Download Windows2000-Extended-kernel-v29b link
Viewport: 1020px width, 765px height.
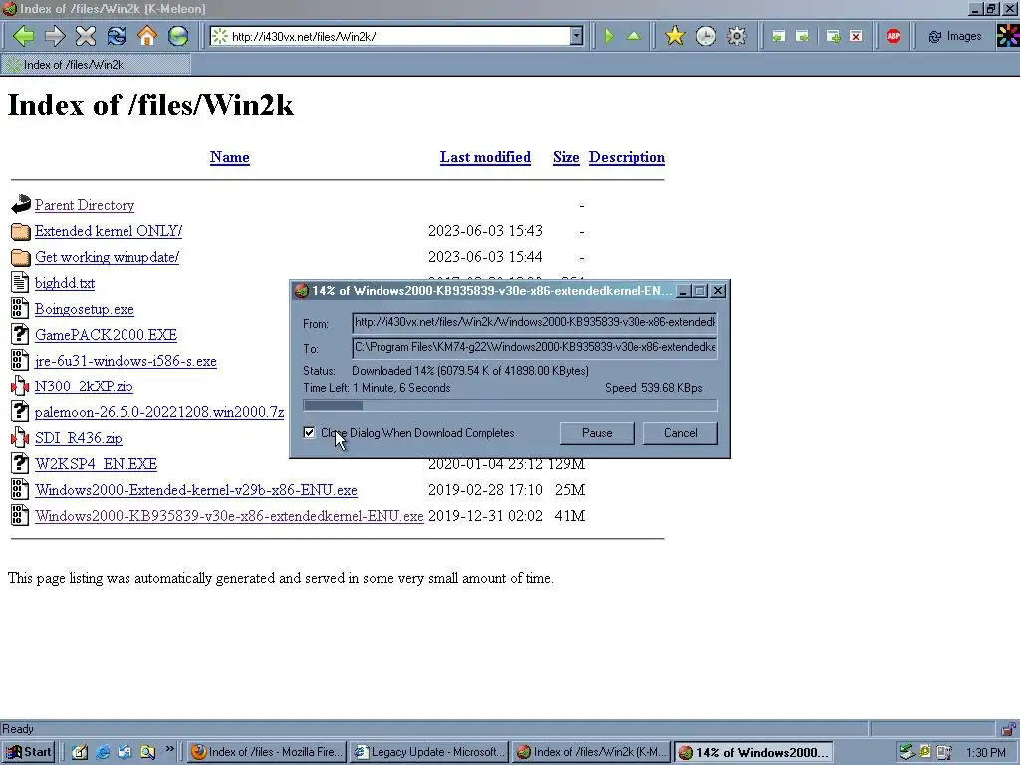(196, 490)
